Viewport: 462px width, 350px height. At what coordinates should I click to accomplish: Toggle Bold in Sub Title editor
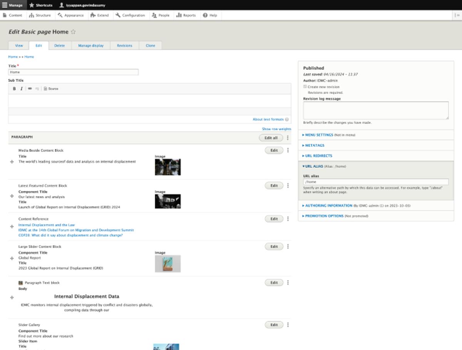coord(14,88)
